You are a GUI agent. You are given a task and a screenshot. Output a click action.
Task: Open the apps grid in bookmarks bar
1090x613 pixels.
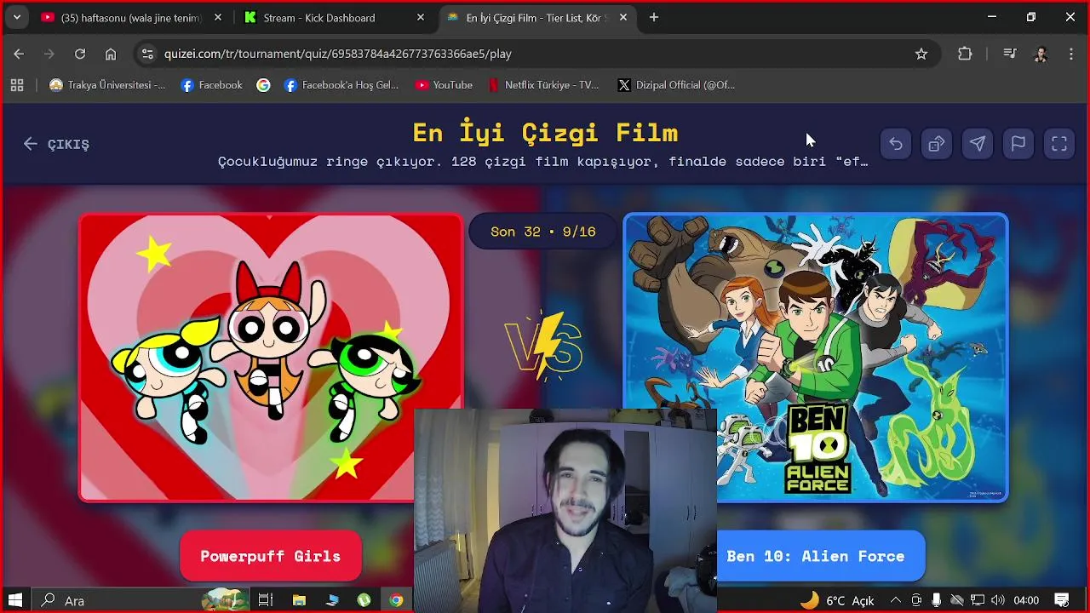coord(17,85)
